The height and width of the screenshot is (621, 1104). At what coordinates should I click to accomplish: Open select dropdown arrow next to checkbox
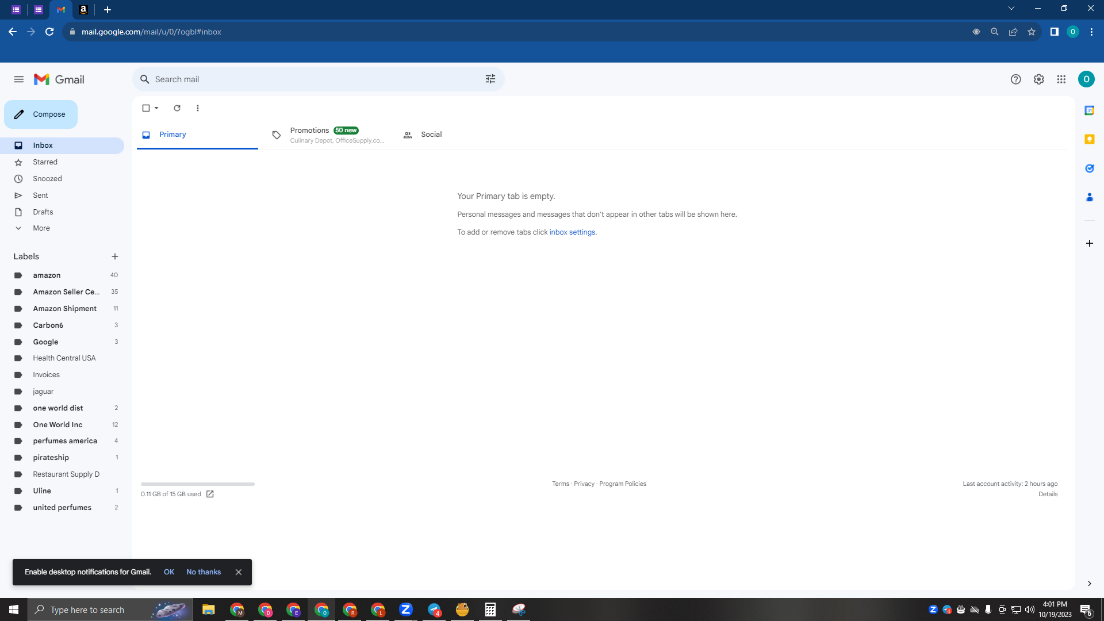pos(156,108)
